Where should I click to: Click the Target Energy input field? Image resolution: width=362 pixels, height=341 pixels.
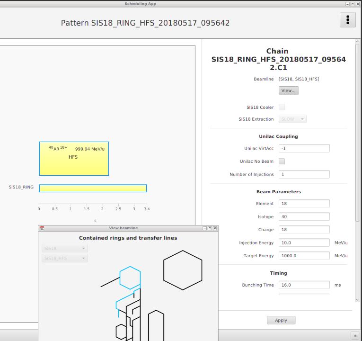[x=304, y=256]
